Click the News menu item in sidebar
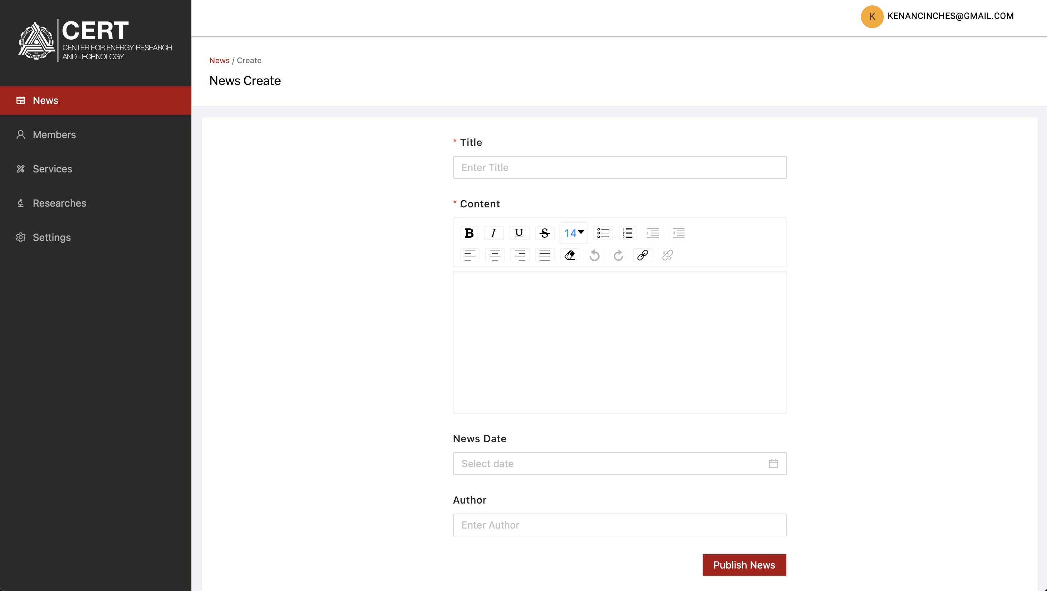This screenshot has width=1047, height=591. point(45,100)
